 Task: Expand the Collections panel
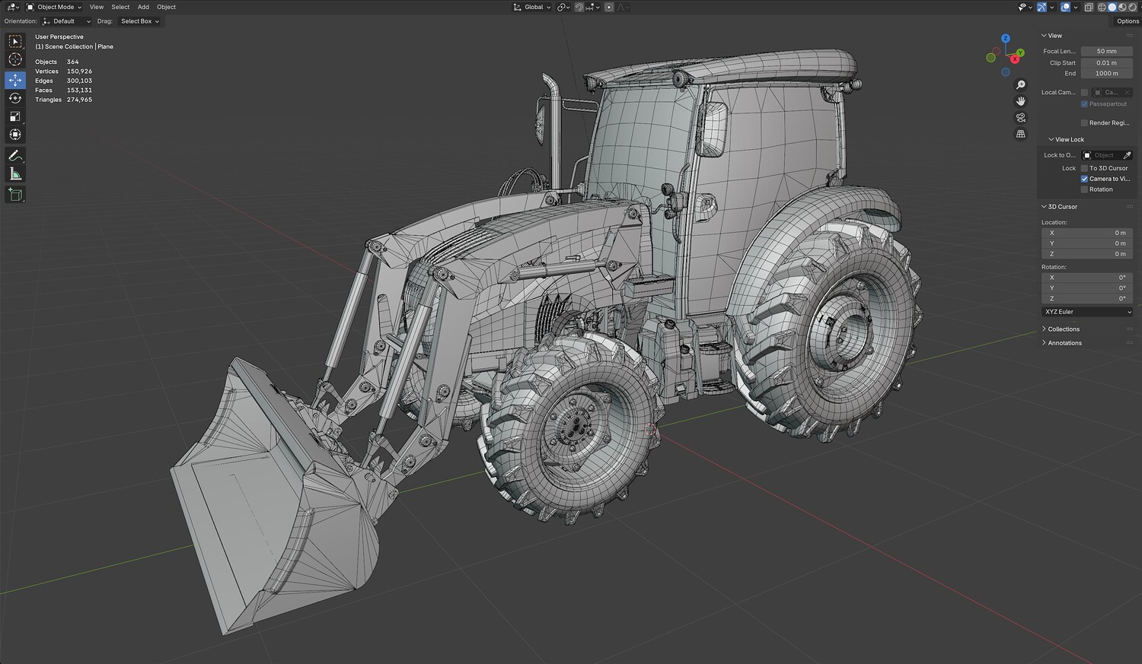pyautogui.click(x=1061, y=329)
